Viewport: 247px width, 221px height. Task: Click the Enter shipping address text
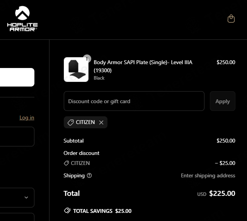pos(208,175)
